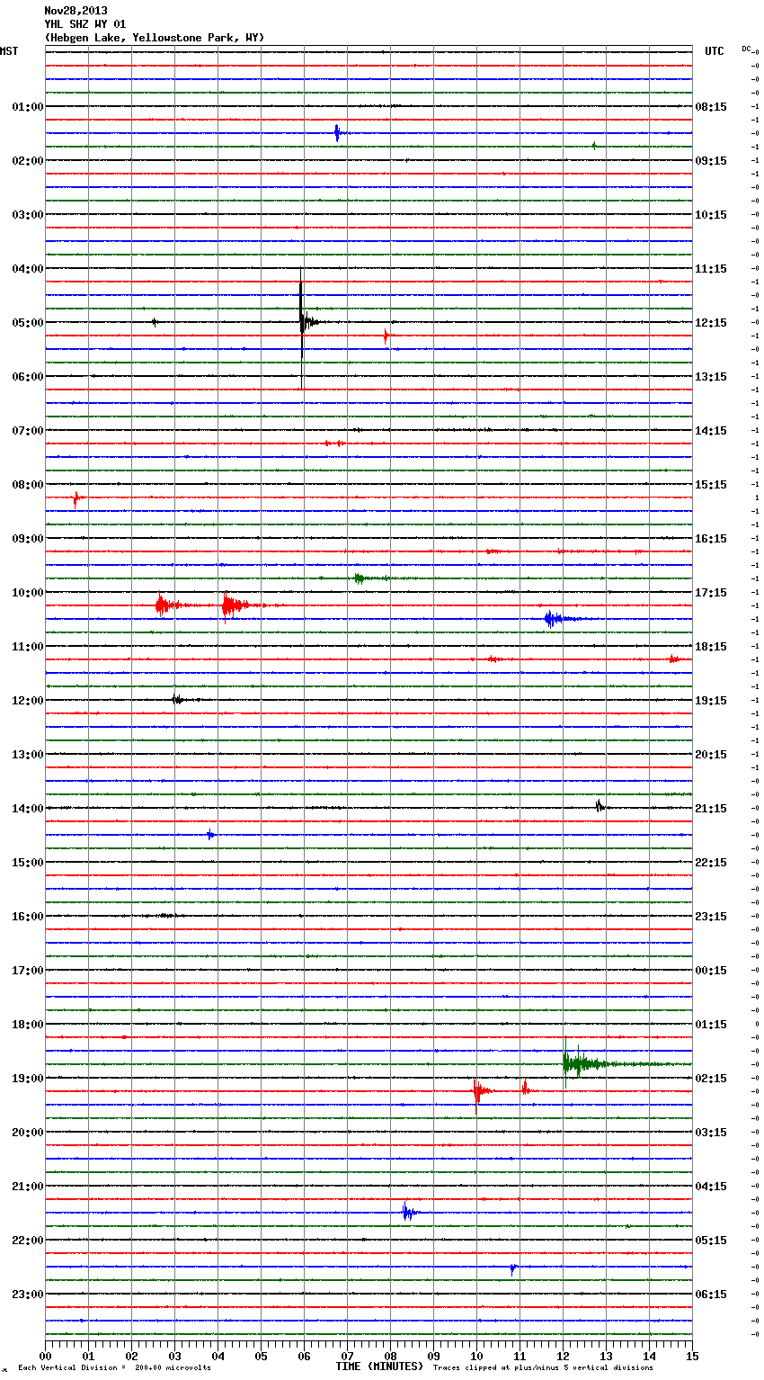Click the "06:15" UTC row label
This screenshot has height=1380, width=764.
pos(711,1295)
